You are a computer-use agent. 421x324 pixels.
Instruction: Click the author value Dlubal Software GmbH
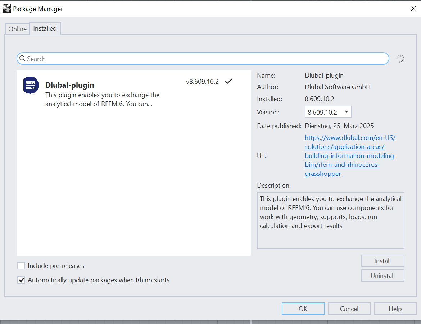338,87
